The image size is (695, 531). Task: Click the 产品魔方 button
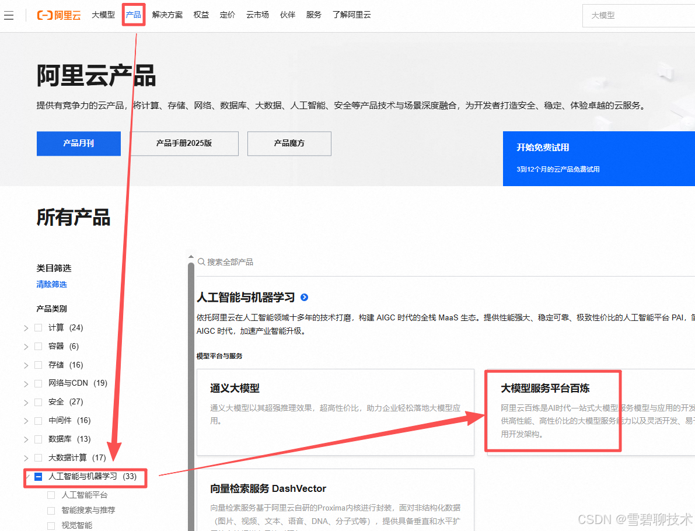289,143
